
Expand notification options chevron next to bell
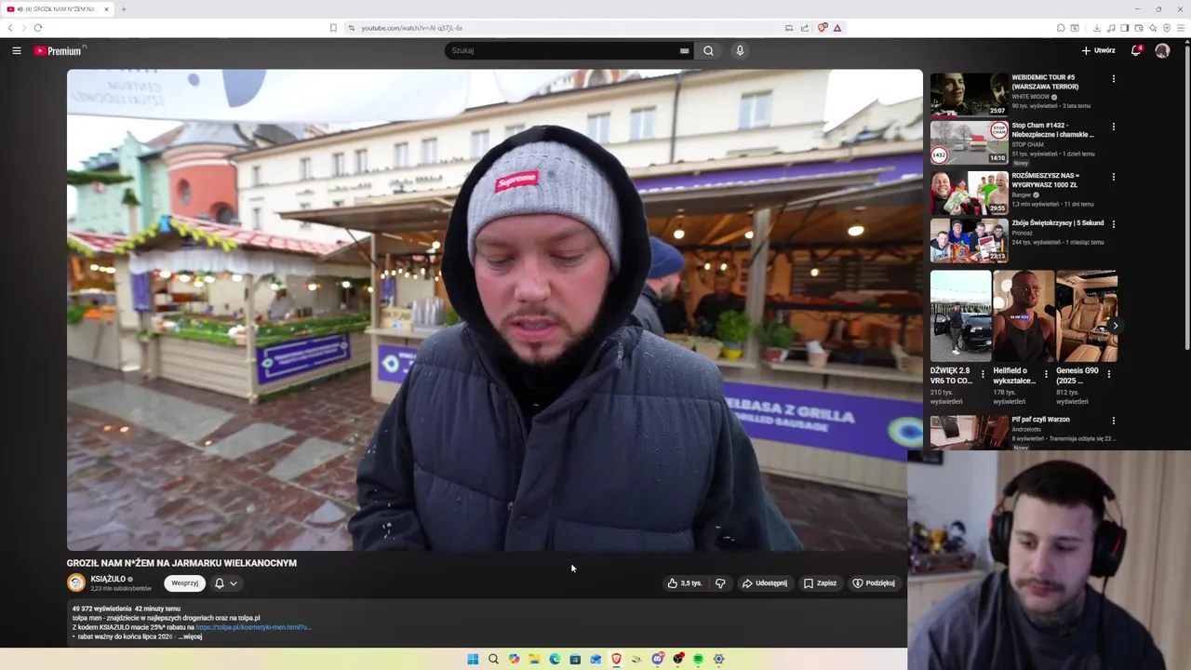[x=234, y=583]
